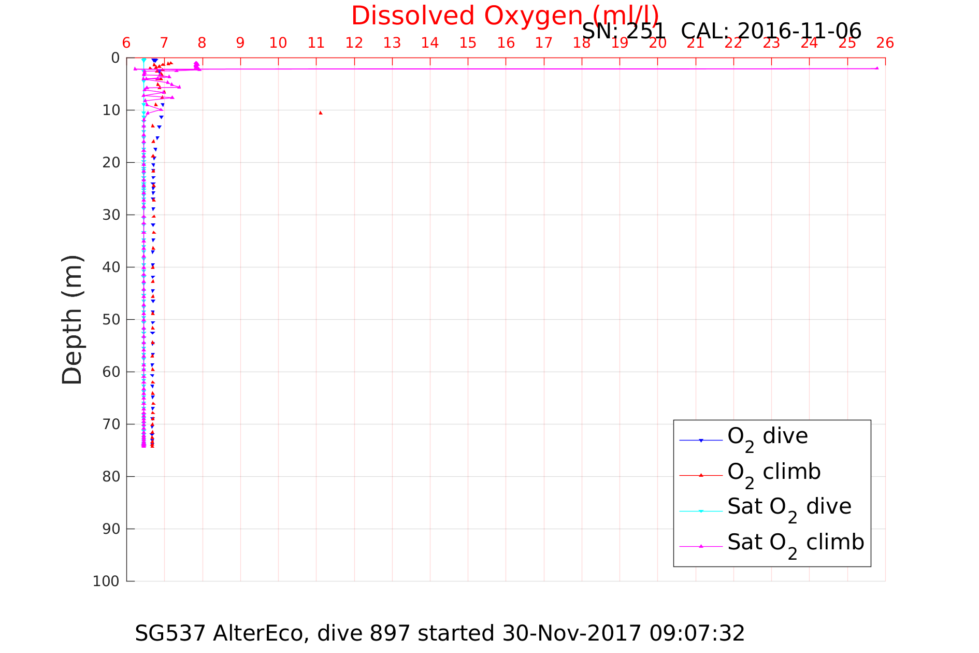Viewport: 979px width, 653px height.
Task: Click the 'Dissolved Oxygen (ml/l)' title
Action: tap(505, 16)
